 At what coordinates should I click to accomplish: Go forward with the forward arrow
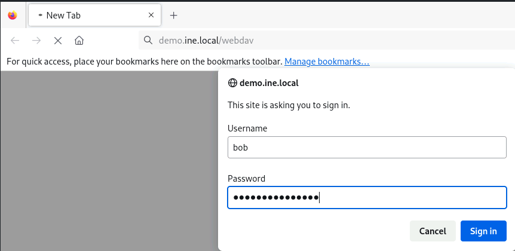click(36, 41)
